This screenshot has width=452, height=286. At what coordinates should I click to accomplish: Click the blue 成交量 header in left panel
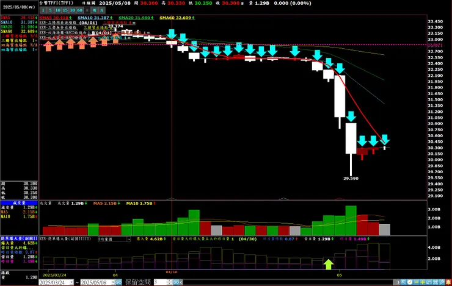[x=19, y=203]
